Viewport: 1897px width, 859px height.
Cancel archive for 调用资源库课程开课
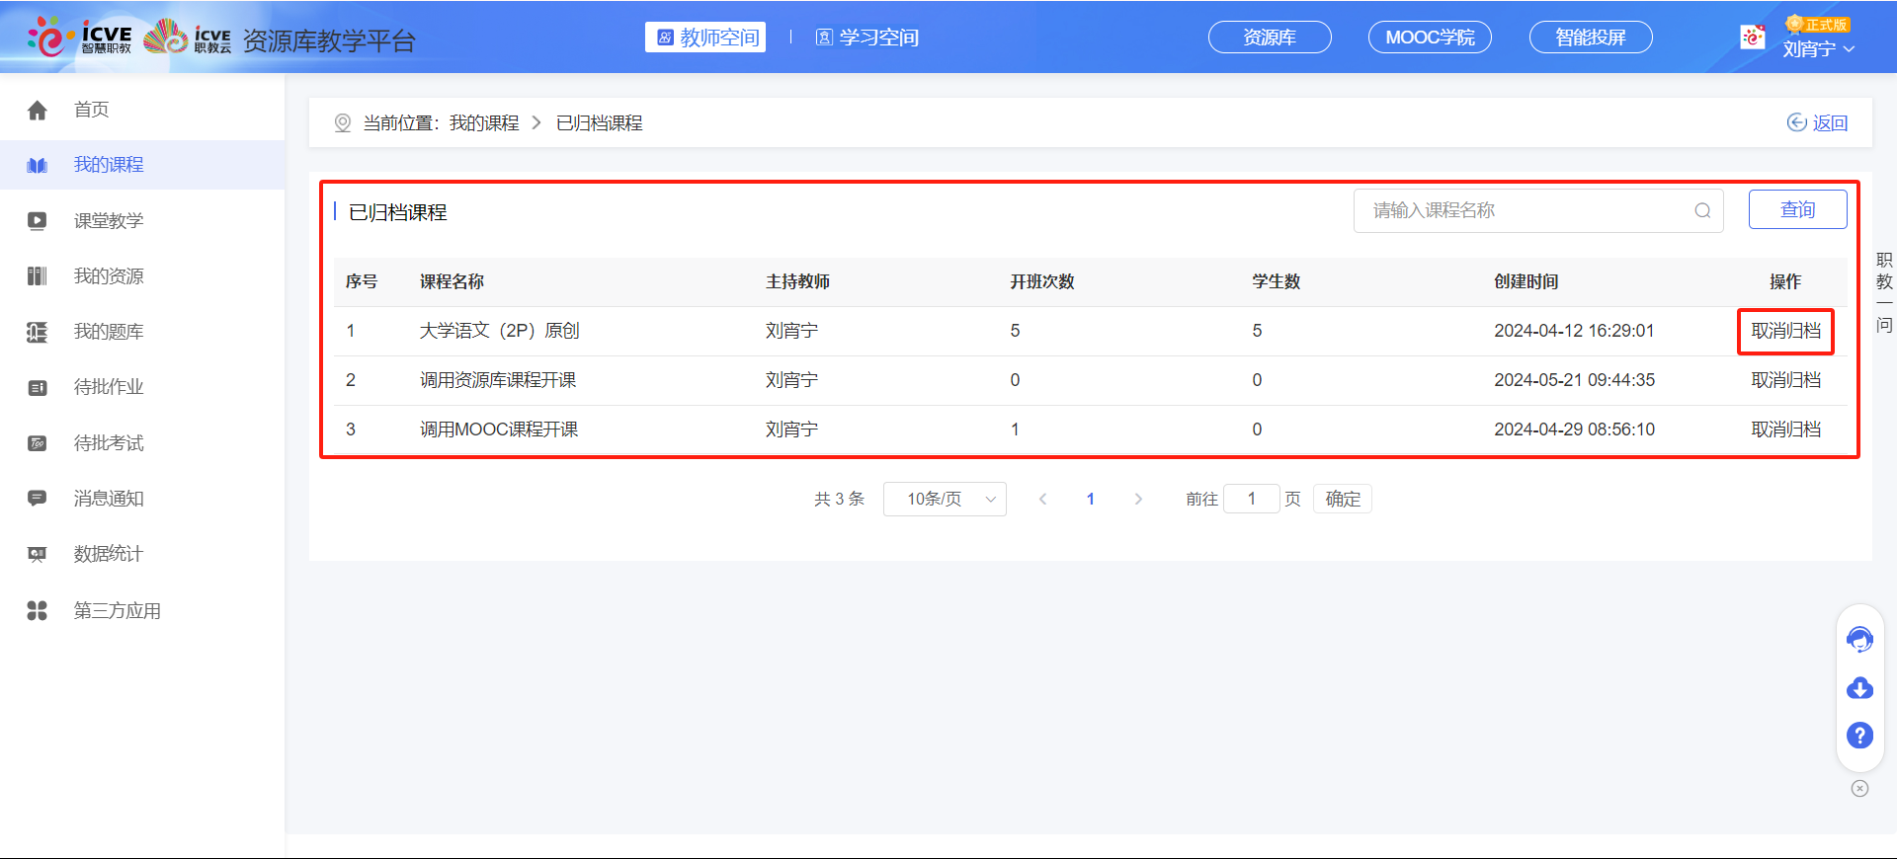tap(1785, 380)
